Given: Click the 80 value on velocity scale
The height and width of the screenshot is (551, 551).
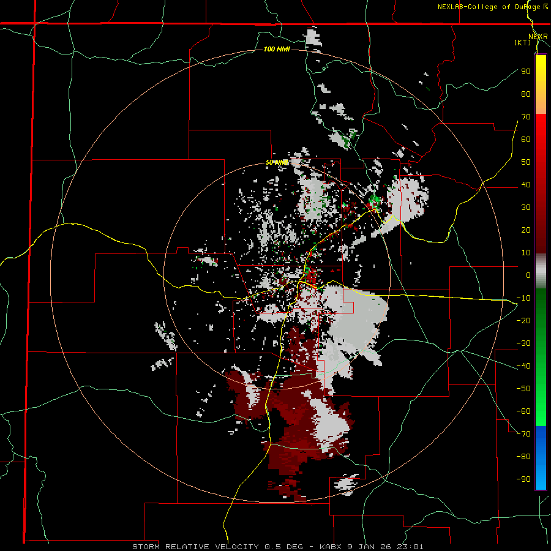Looking at the screenshot, I should [526, 94].
